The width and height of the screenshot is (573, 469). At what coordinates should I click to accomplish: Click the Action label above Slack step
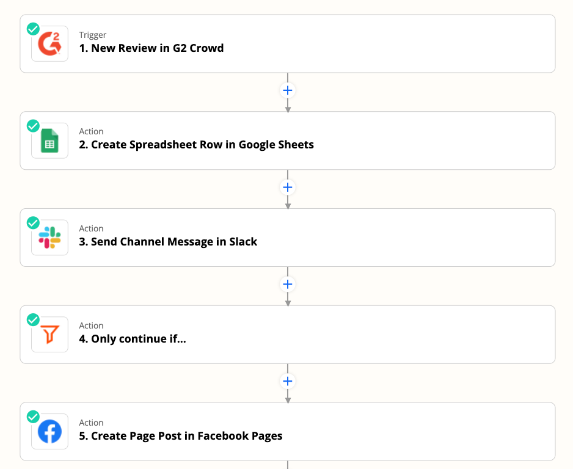pyautogui.click(x=92, y=228)
